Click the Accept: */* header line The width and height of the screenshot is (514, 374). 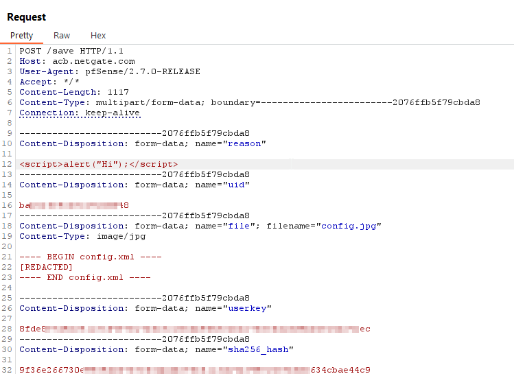[x=49, y=82]
